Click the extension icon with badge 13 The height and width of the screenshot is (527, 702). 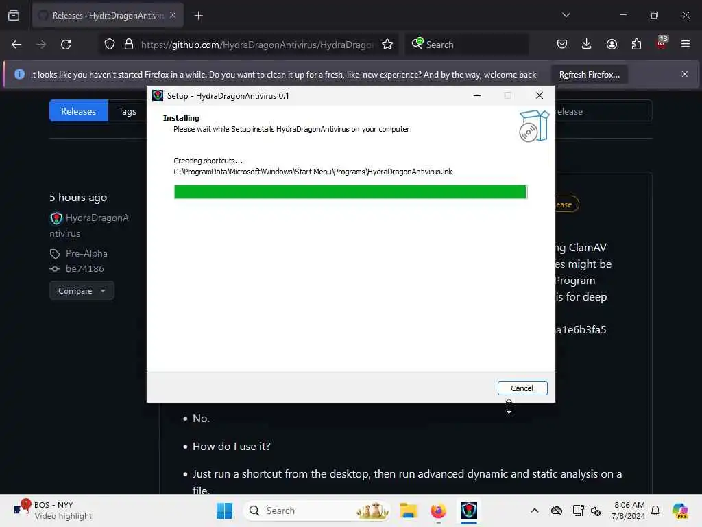pos(662,43)
